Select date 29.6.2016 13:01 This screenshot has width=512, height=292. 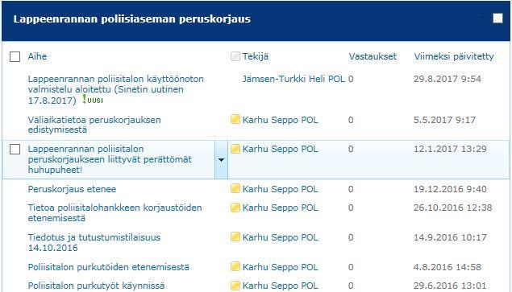pos(450,286)
